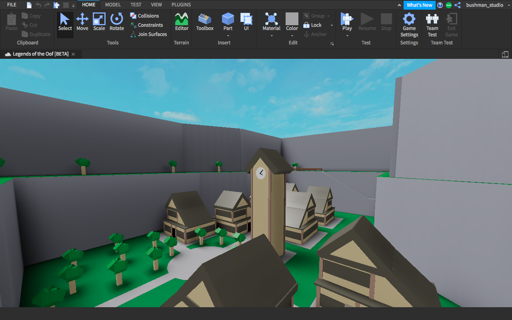Toggle Join Surfaces option

click(x=148, y=34)
